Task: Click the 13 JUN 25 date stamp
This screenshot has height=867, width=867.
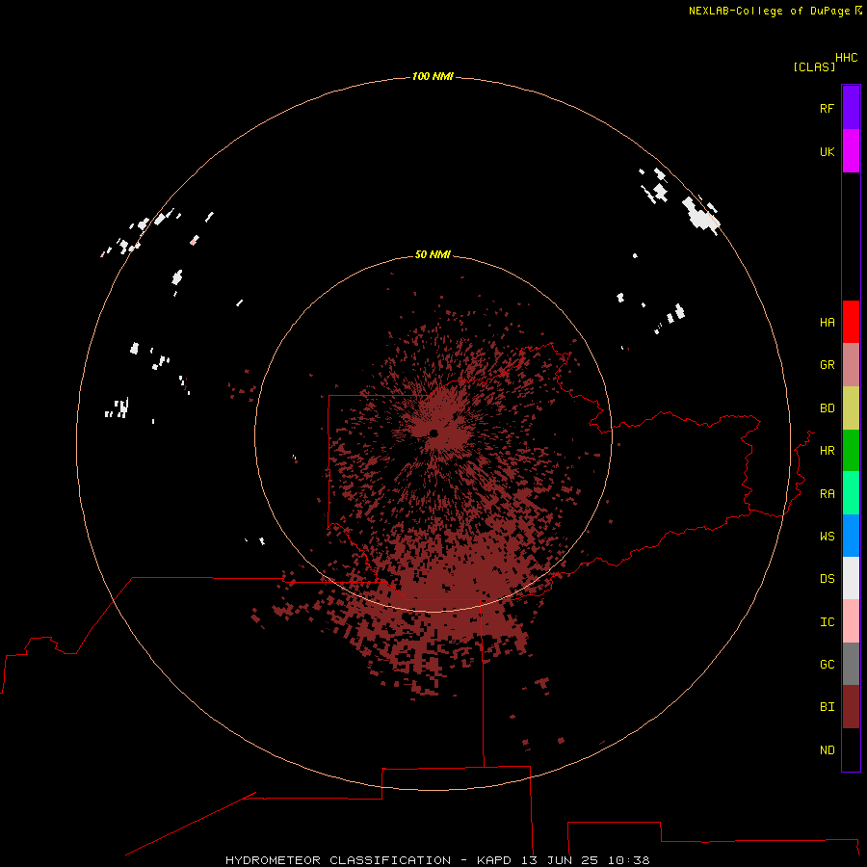Action: pos(560,860)
